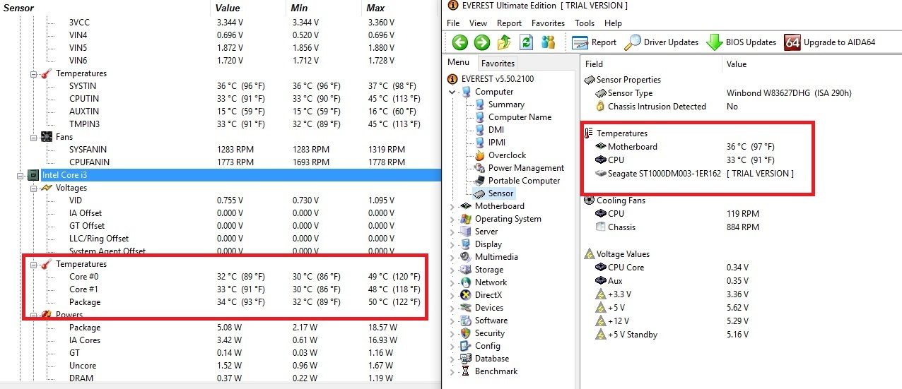
Task: Open the Favorites menu in menu bar
Action: coord(549,23)
